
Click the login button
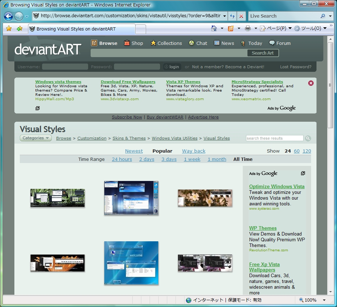coord(172,67)
